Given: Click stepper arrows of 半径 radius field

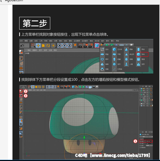Looking at the screenshot, I should [x=152, y=141].
